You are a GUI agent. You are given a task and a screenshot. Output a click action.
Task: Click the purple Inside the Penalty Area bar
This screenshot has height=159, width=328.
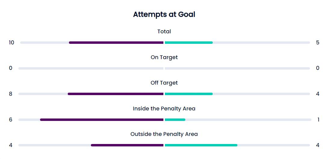(x=102, y=120)
